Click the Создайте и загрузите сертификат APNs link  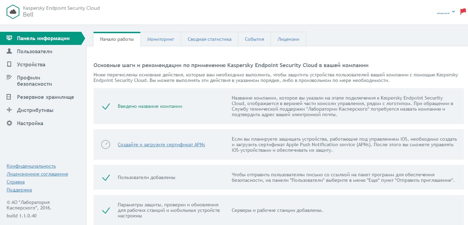pos(161,144)
